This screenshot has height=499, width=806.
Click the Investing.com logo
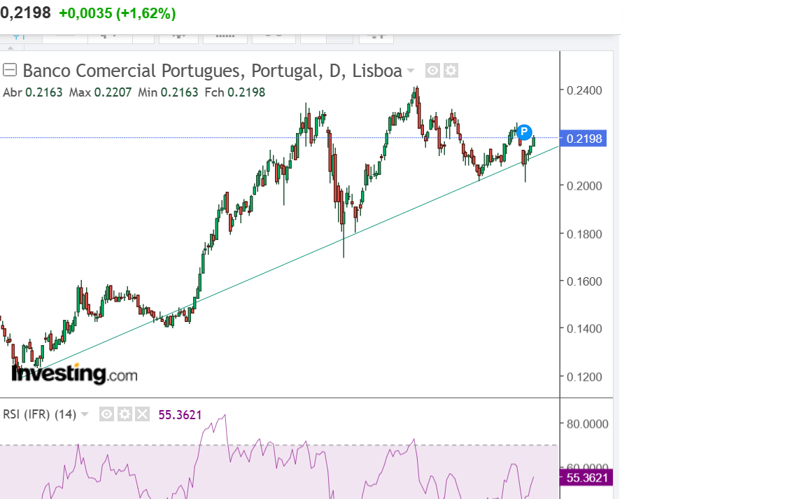(x=74, y=374)
